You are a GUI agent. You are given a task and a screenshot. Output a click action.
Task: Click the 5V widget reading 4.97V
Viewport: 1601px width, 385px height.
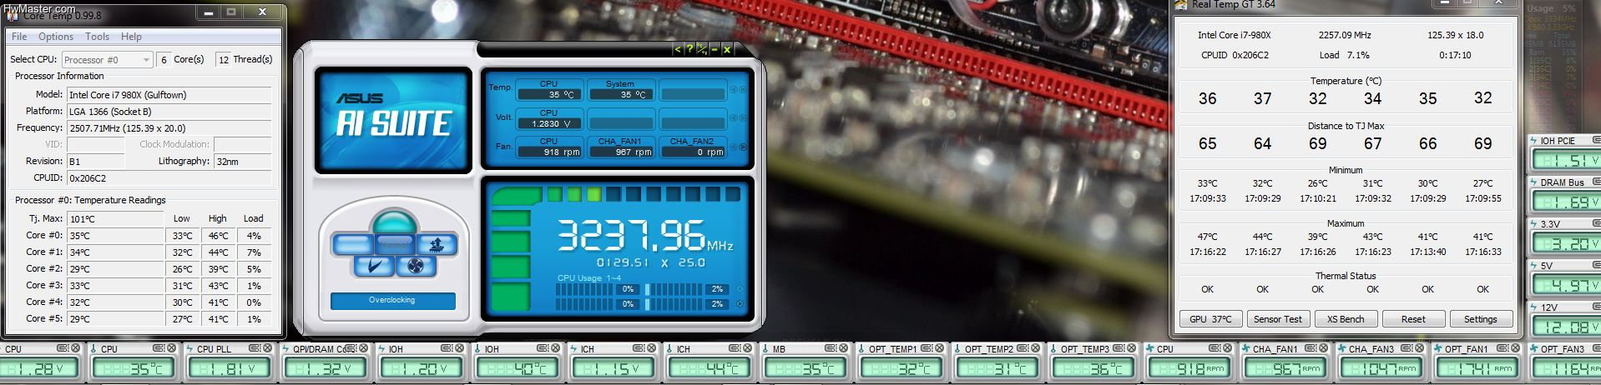click(1567, 285)
